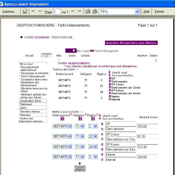Viewport: 175px width, 175px height.
Task: Click the Quitter link
Action: pyautogui.click(x=153, y=56)
